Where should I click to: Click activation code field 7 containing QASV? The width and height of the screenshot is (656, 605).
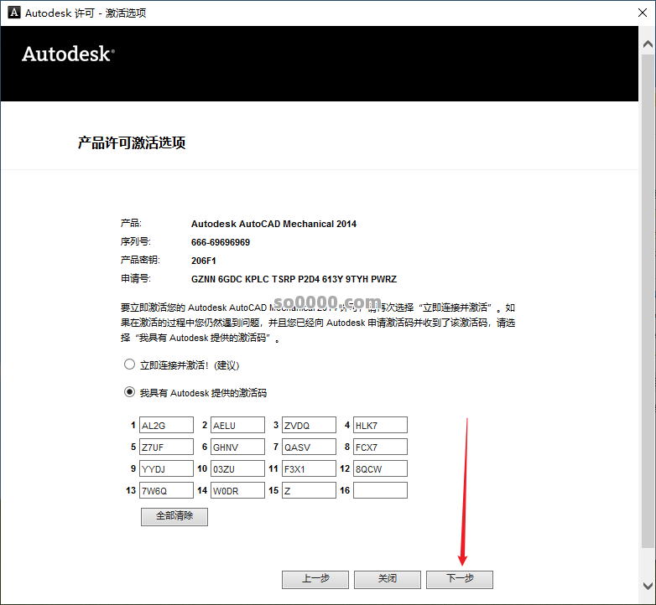tap(309, 447)
